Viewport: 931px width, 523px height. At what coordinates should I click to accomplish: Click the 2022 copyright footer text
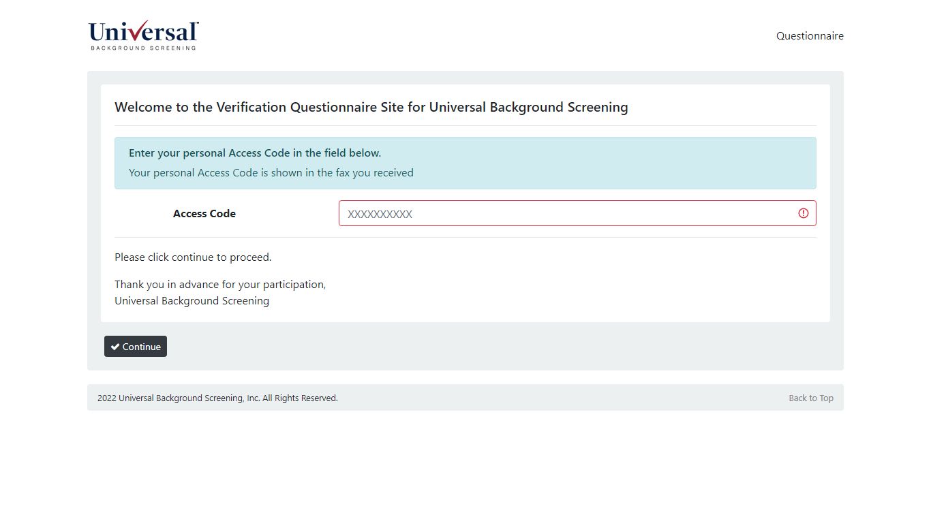(x=217, y=398)
